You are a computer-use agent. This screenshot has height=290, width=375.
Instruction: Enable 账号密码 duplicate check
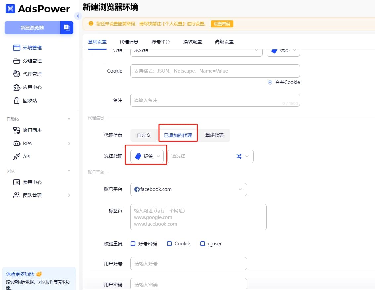[x=133, y=244]
